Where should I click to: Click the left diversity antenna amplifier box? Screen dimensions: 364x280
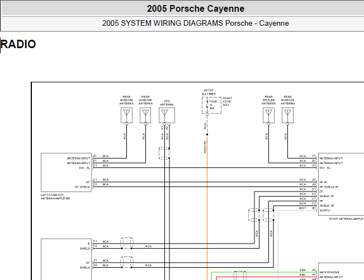click(66, 172)
